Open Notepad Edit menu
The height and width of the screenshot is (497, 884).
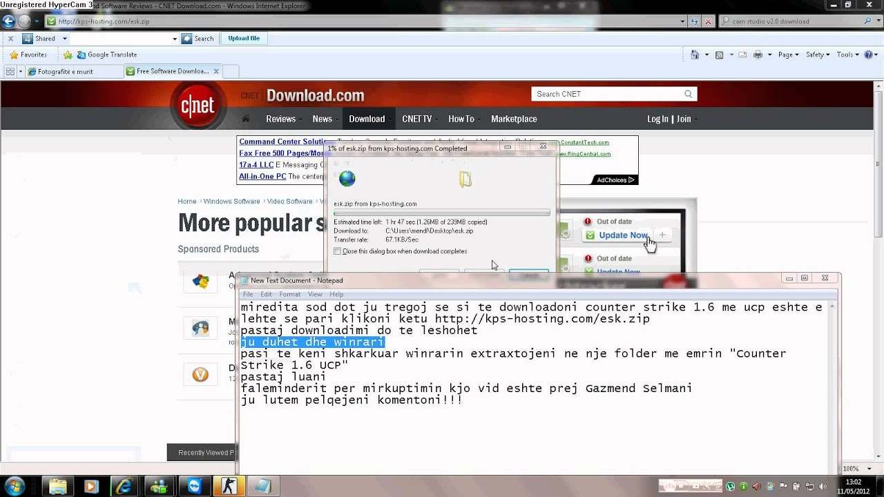266,294
